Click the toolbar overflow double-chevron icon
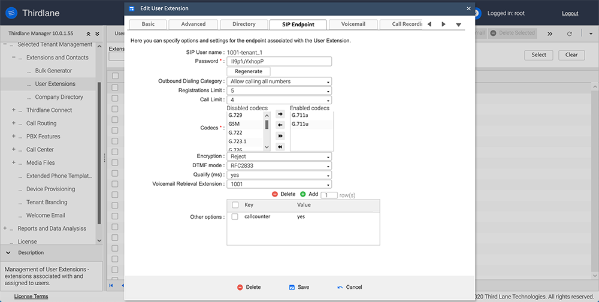599x302 pixels. [x=550, y=34]
